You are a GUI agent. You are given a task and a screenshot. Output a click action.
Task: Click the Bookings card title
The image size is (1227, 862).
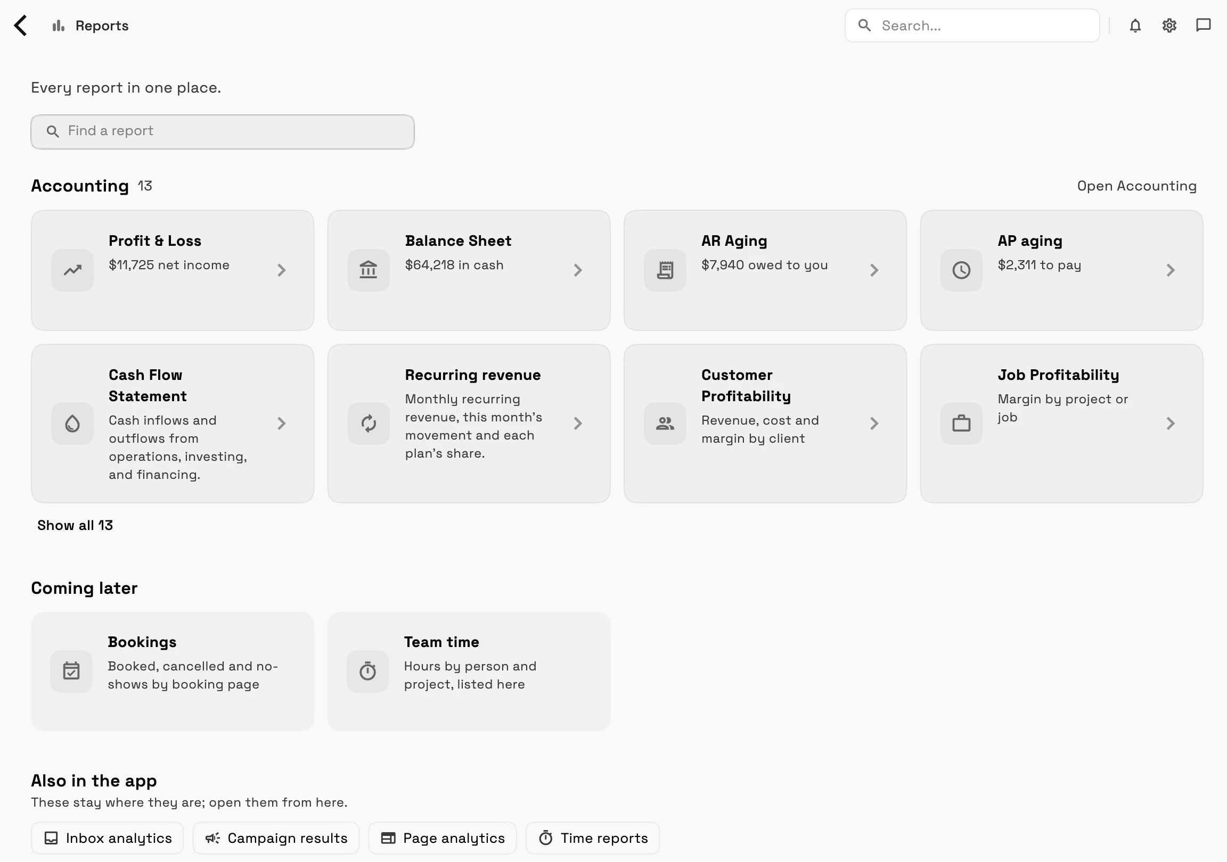[x=142, y=642]
